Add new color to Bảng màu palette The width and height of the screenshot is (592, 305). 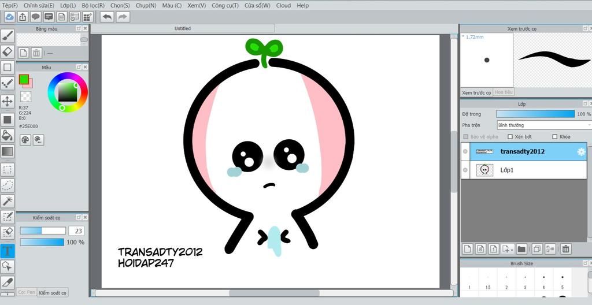tap(23, 53)
